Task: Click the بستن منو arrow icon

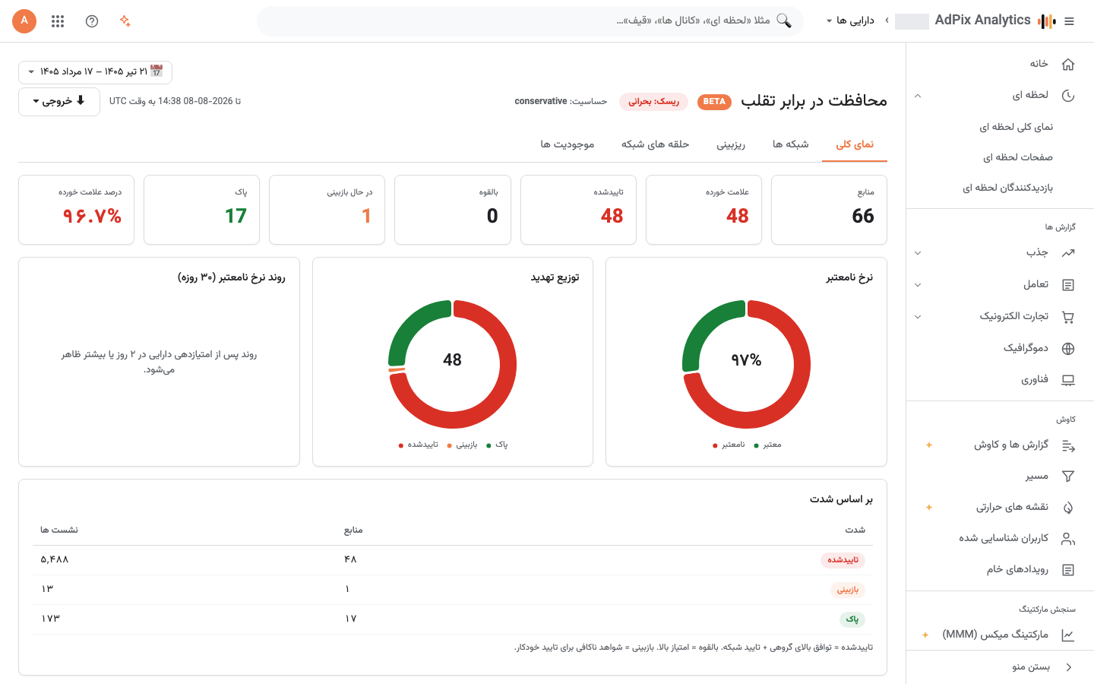Action: tap(1069, 667)
